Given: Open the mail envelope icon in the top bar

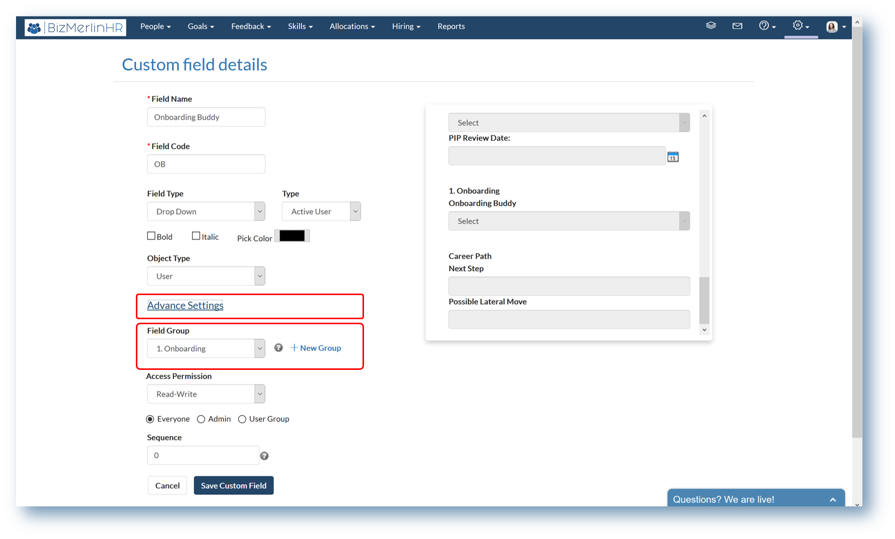Looking at the screenshot, I should point(737,26).
